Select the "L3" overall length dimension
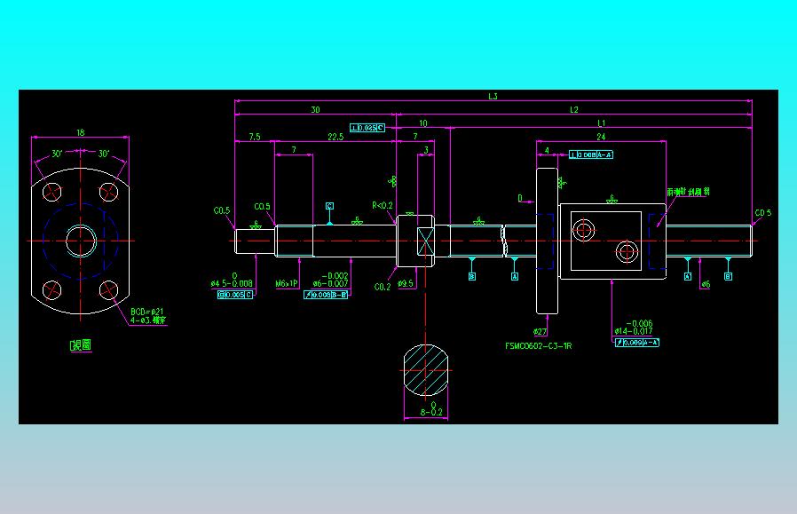The height and width of the screenshot is (514, 797). tap(493, 96)
